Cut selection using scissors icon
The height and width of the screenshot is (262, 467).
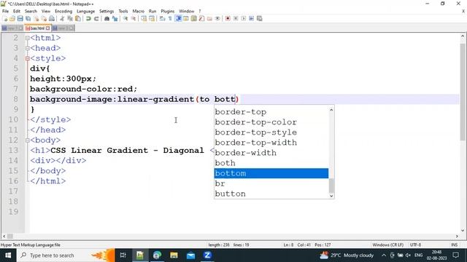click(62, 18)
